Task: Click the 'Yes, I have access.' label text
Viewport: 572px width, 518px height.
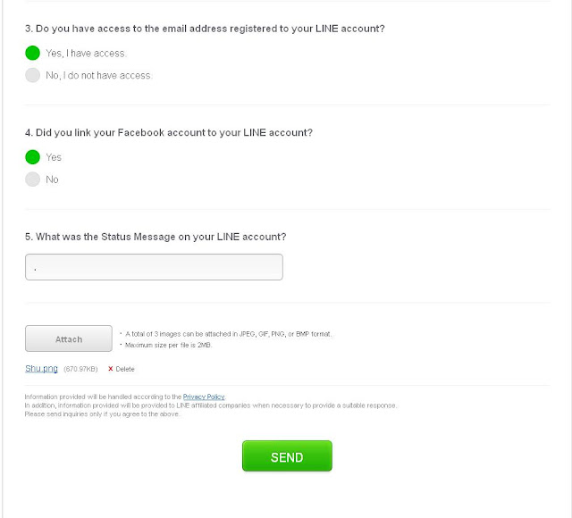Action: click(86, 54)
